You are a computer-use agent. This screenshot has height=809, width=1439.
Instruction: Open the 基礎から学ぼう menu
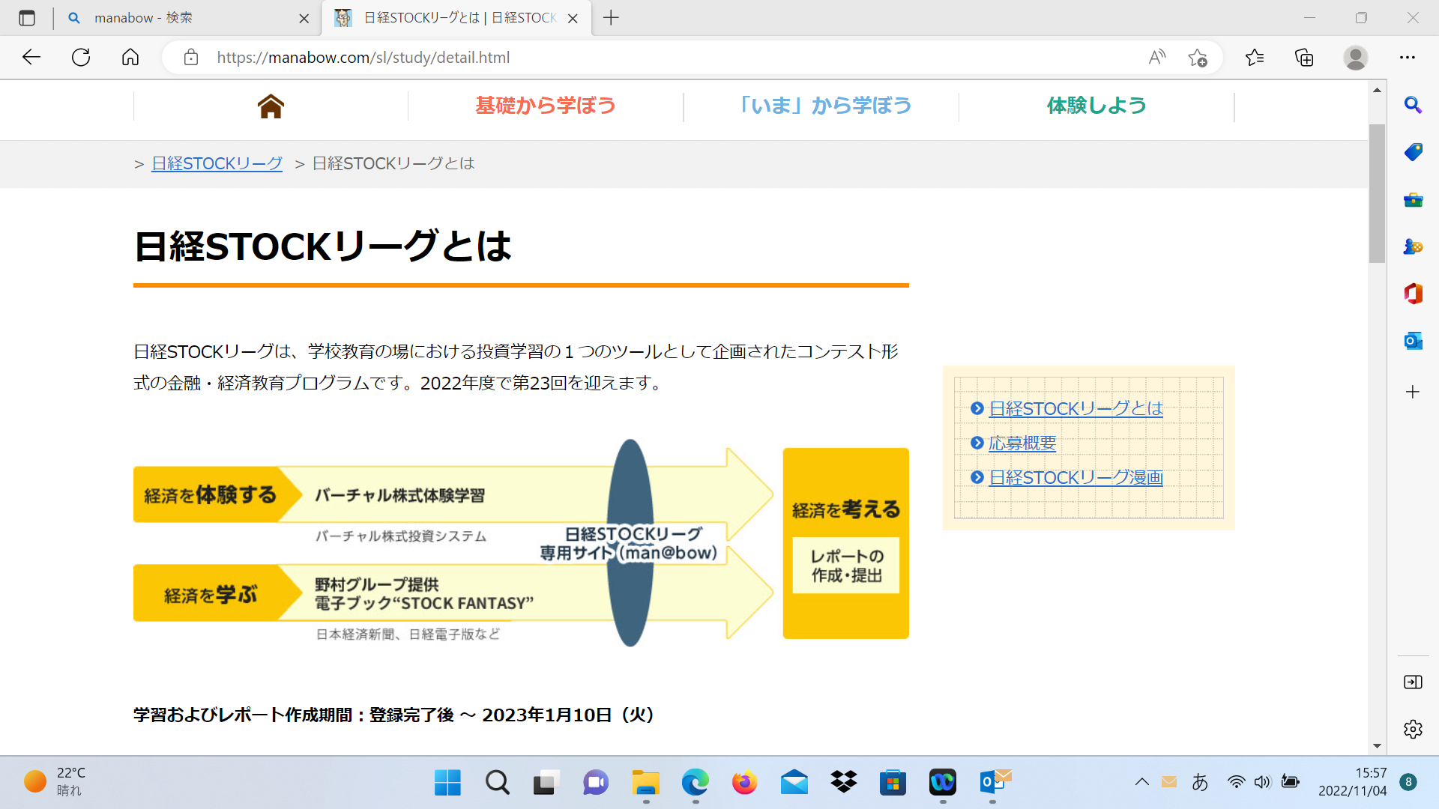point(546,106)
